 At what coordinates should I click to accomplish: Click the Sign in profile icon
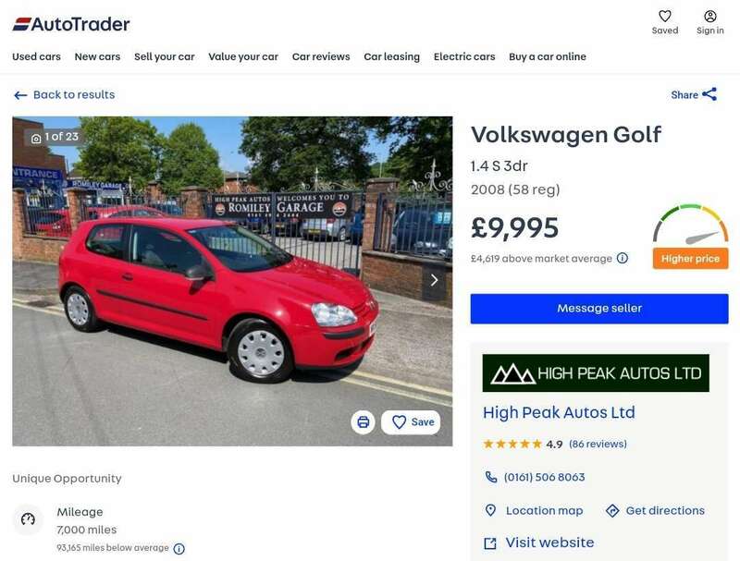[x=709, y=17]
